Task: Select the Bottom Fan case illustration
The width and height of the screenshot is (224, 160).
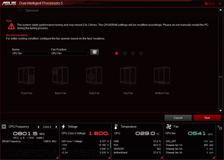Action: tap(162, 75)
